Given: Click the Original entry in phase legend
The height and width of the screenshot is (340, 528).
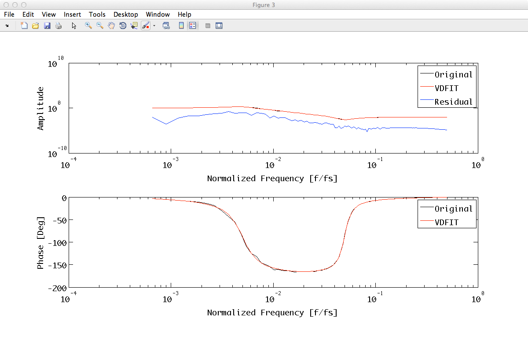Looking at the screenshot, I should (453, 209).
